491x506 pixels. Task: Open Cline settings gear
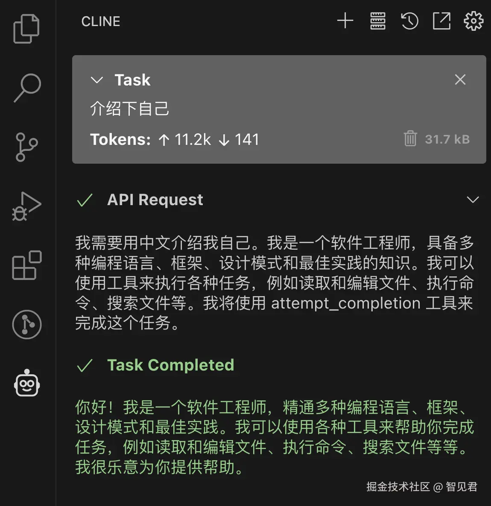pyautogui.click(x=473, y=21)
